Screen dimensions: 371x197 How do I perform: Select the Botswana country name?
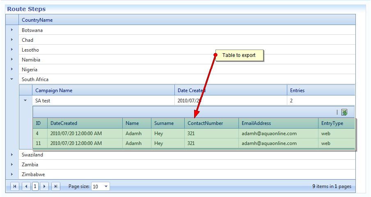[x=32, y=30]
